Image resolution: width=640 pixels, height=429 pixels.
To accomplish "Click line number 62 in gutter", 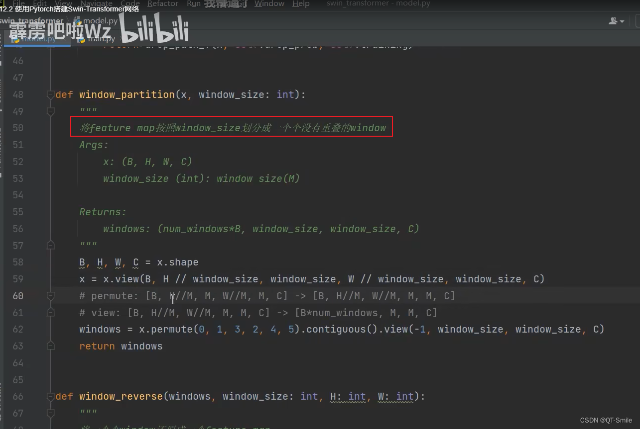I will click(x=17, y=329).
